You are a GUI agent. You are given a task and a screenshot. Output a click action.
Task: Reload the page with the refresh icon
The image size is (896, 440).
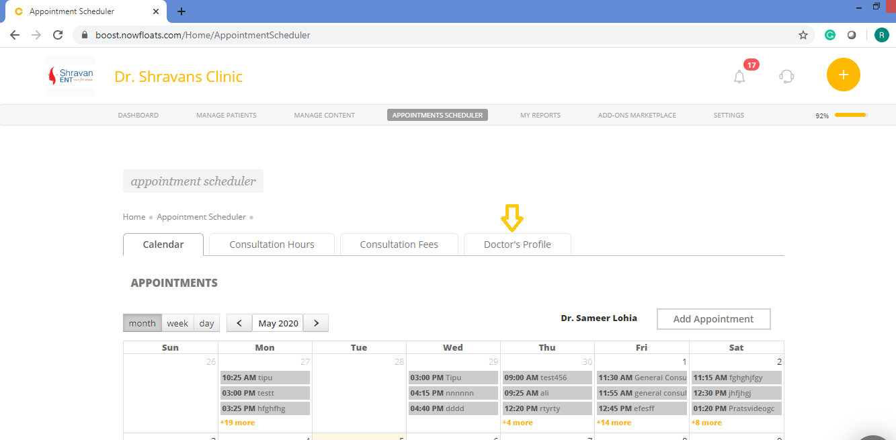point(58,35)
